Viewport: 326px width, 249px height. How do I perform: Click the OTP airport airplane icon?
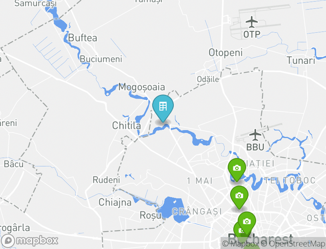[252, 22]
